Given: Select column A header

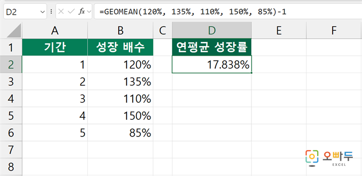Looking at the screenshot, I should pyautogui.click(x=55, y=31).
